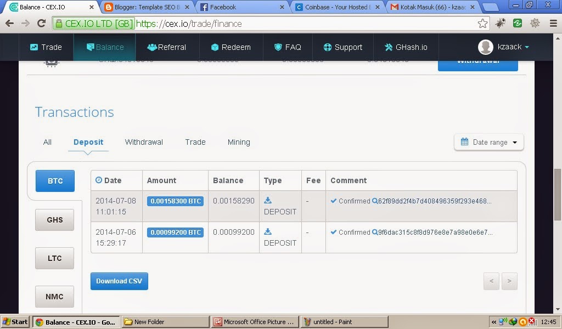Open the Balance navigation item
The image size is (562, 329).
pyautogui.click(x=105, y=47)
